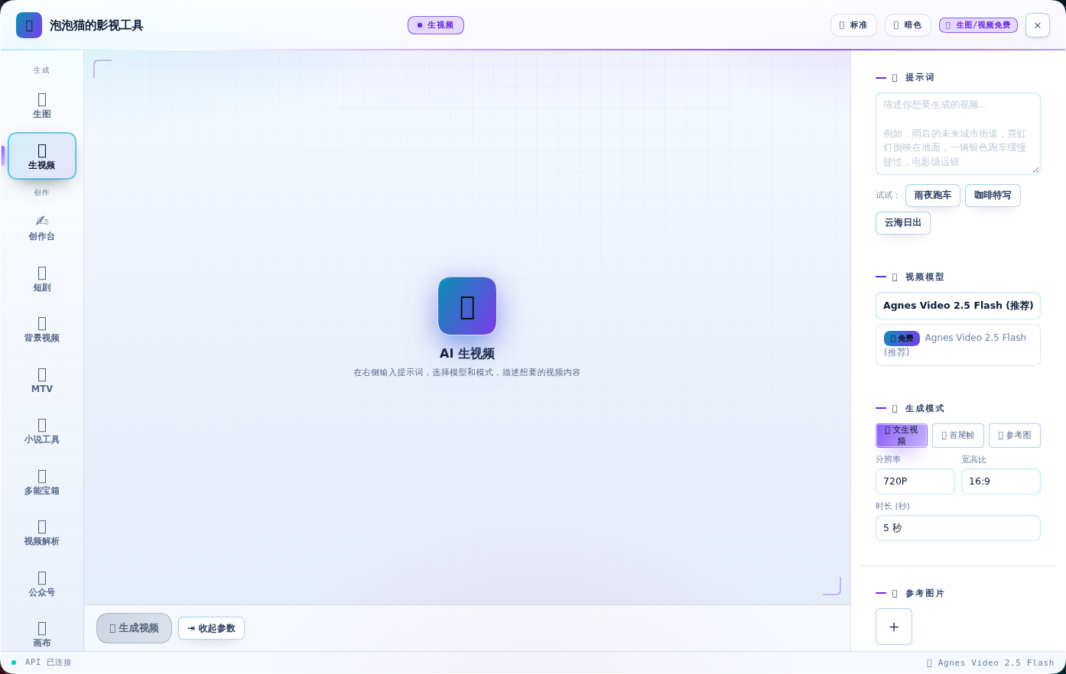Screen dimensions: 1066x674
Task: Click the 生视频 header pill
Action: [x=436, y=25]
